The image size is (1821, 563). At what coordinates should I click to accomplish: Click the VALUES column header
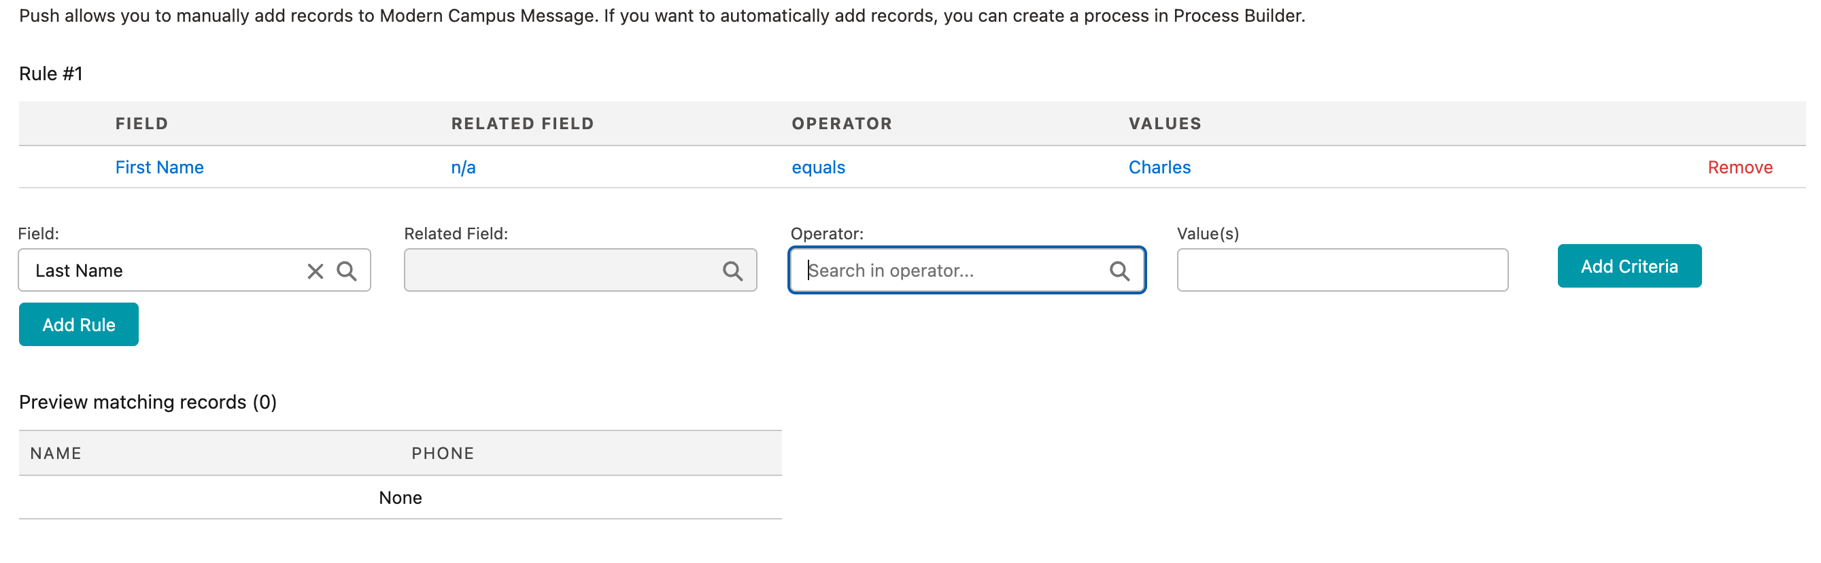[1165, 124]
